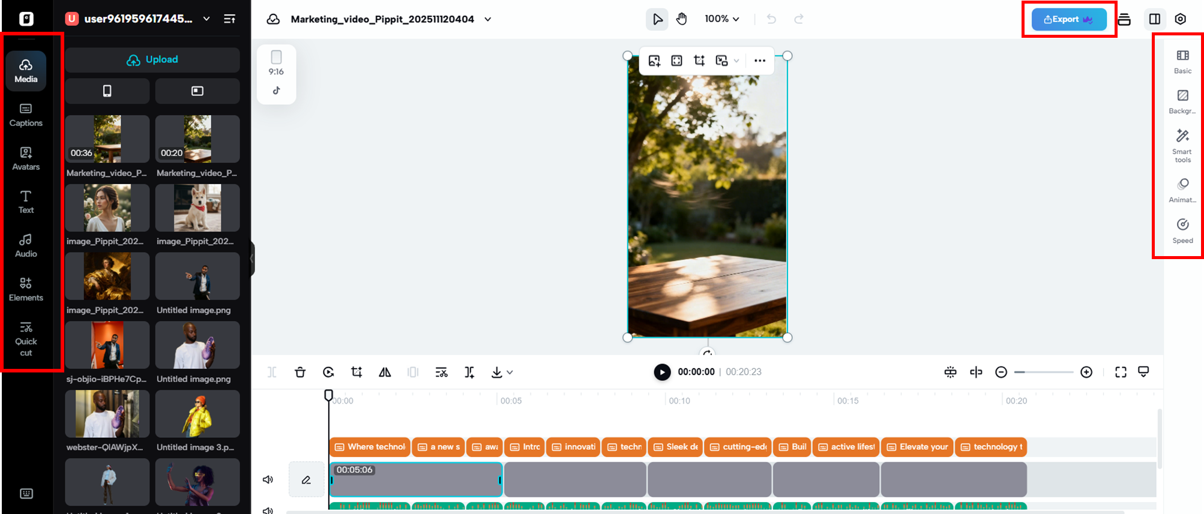Zoom out the timeline with minus icon
Viewport: 1204px width, 514px height.
(x=1001, y=372)
